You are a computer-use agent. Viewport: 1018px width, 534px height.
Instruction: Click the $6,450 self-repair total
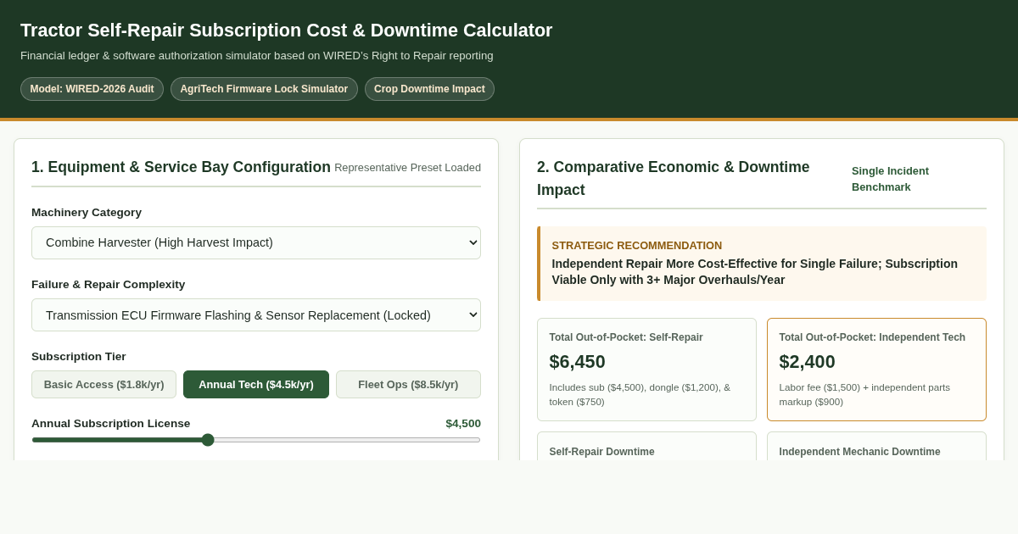point(577,362)
